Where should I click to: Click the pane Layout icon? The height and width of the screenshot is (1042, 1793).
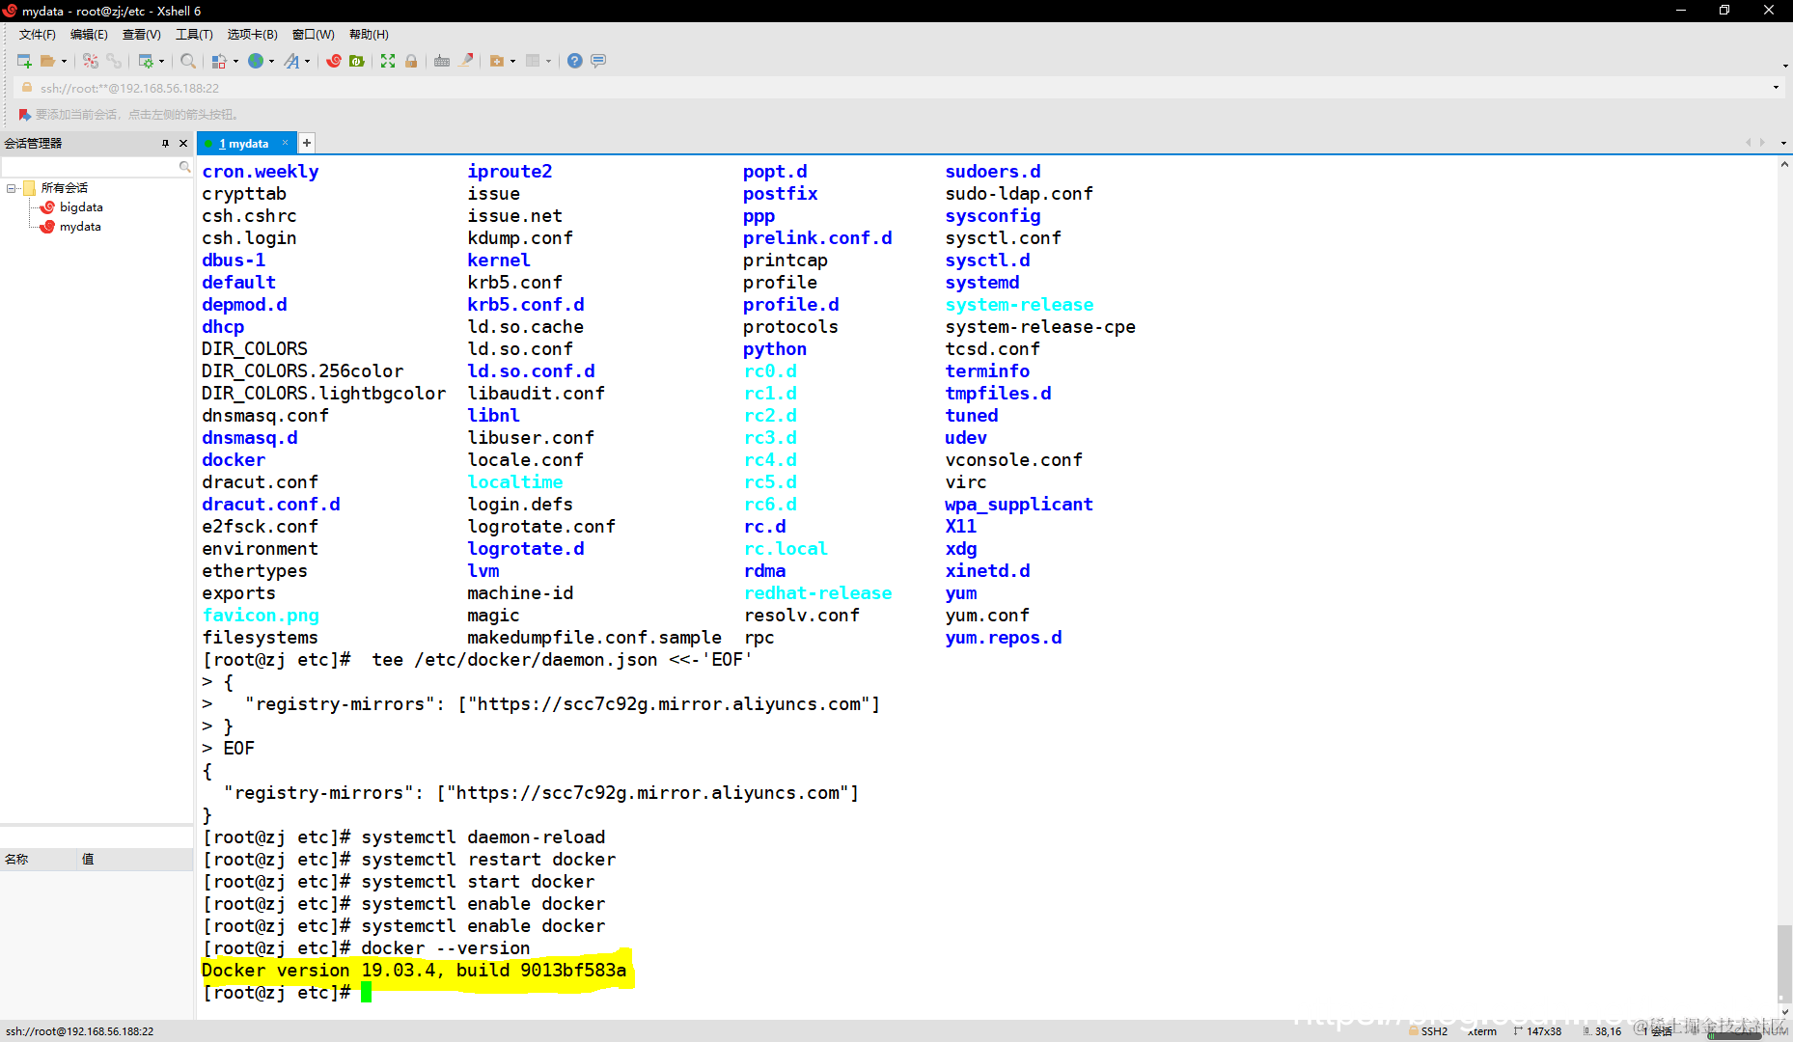[x=533, y=61]
